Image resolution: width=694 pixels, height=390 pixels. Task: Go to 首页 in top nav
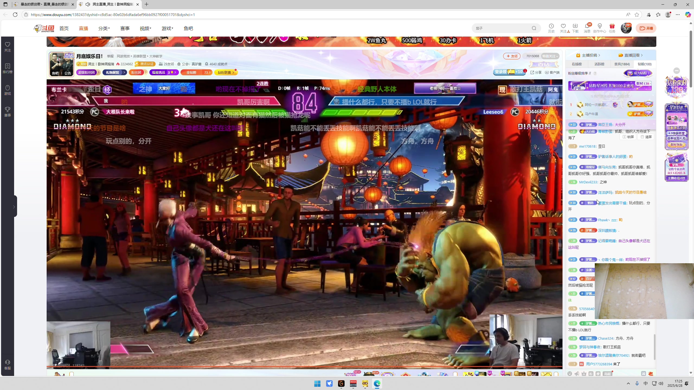(64, 28)
